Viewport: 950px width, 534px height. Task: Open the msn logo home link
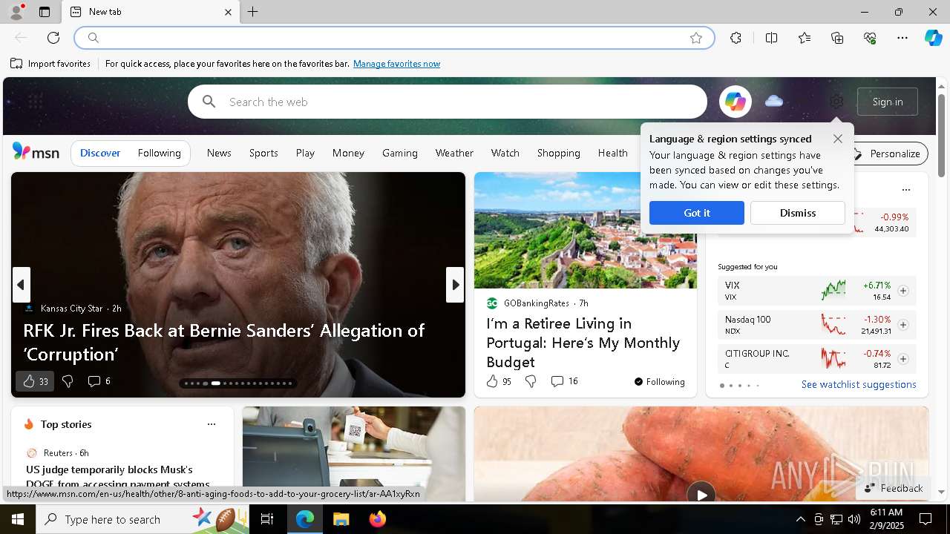[x=36, y=152]
